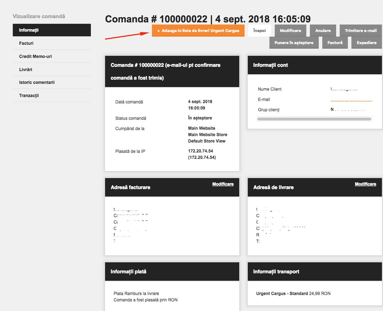Open Facturi sidebar tab
This screenshot has width=383, height=311.
point(52,43)
